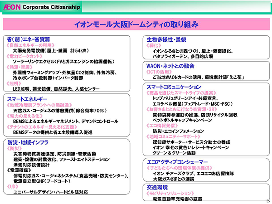Click the subheading '《電力ピークカット》'
Screen dimensions: 272x204
[24, 56]
